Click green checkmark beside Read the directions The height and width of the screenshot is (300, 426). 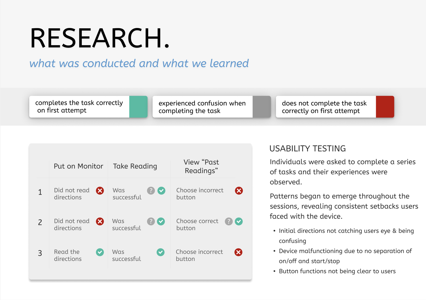point(100,252)
